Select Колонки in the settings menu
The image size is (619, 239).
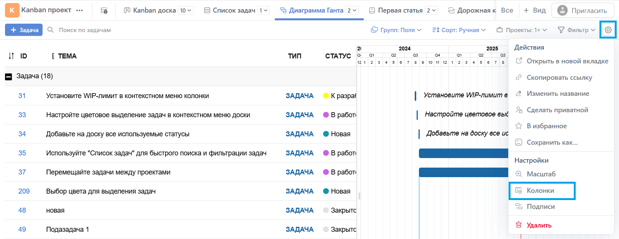[540, 191]
